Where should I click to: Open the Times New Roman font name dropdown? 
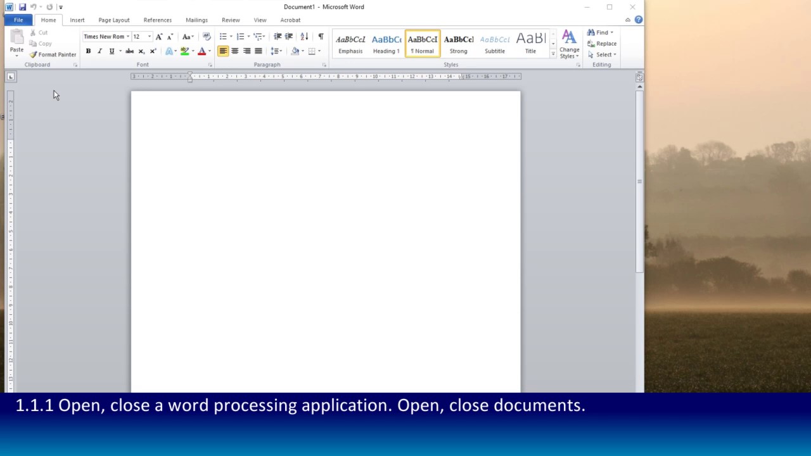coord(127,37)
